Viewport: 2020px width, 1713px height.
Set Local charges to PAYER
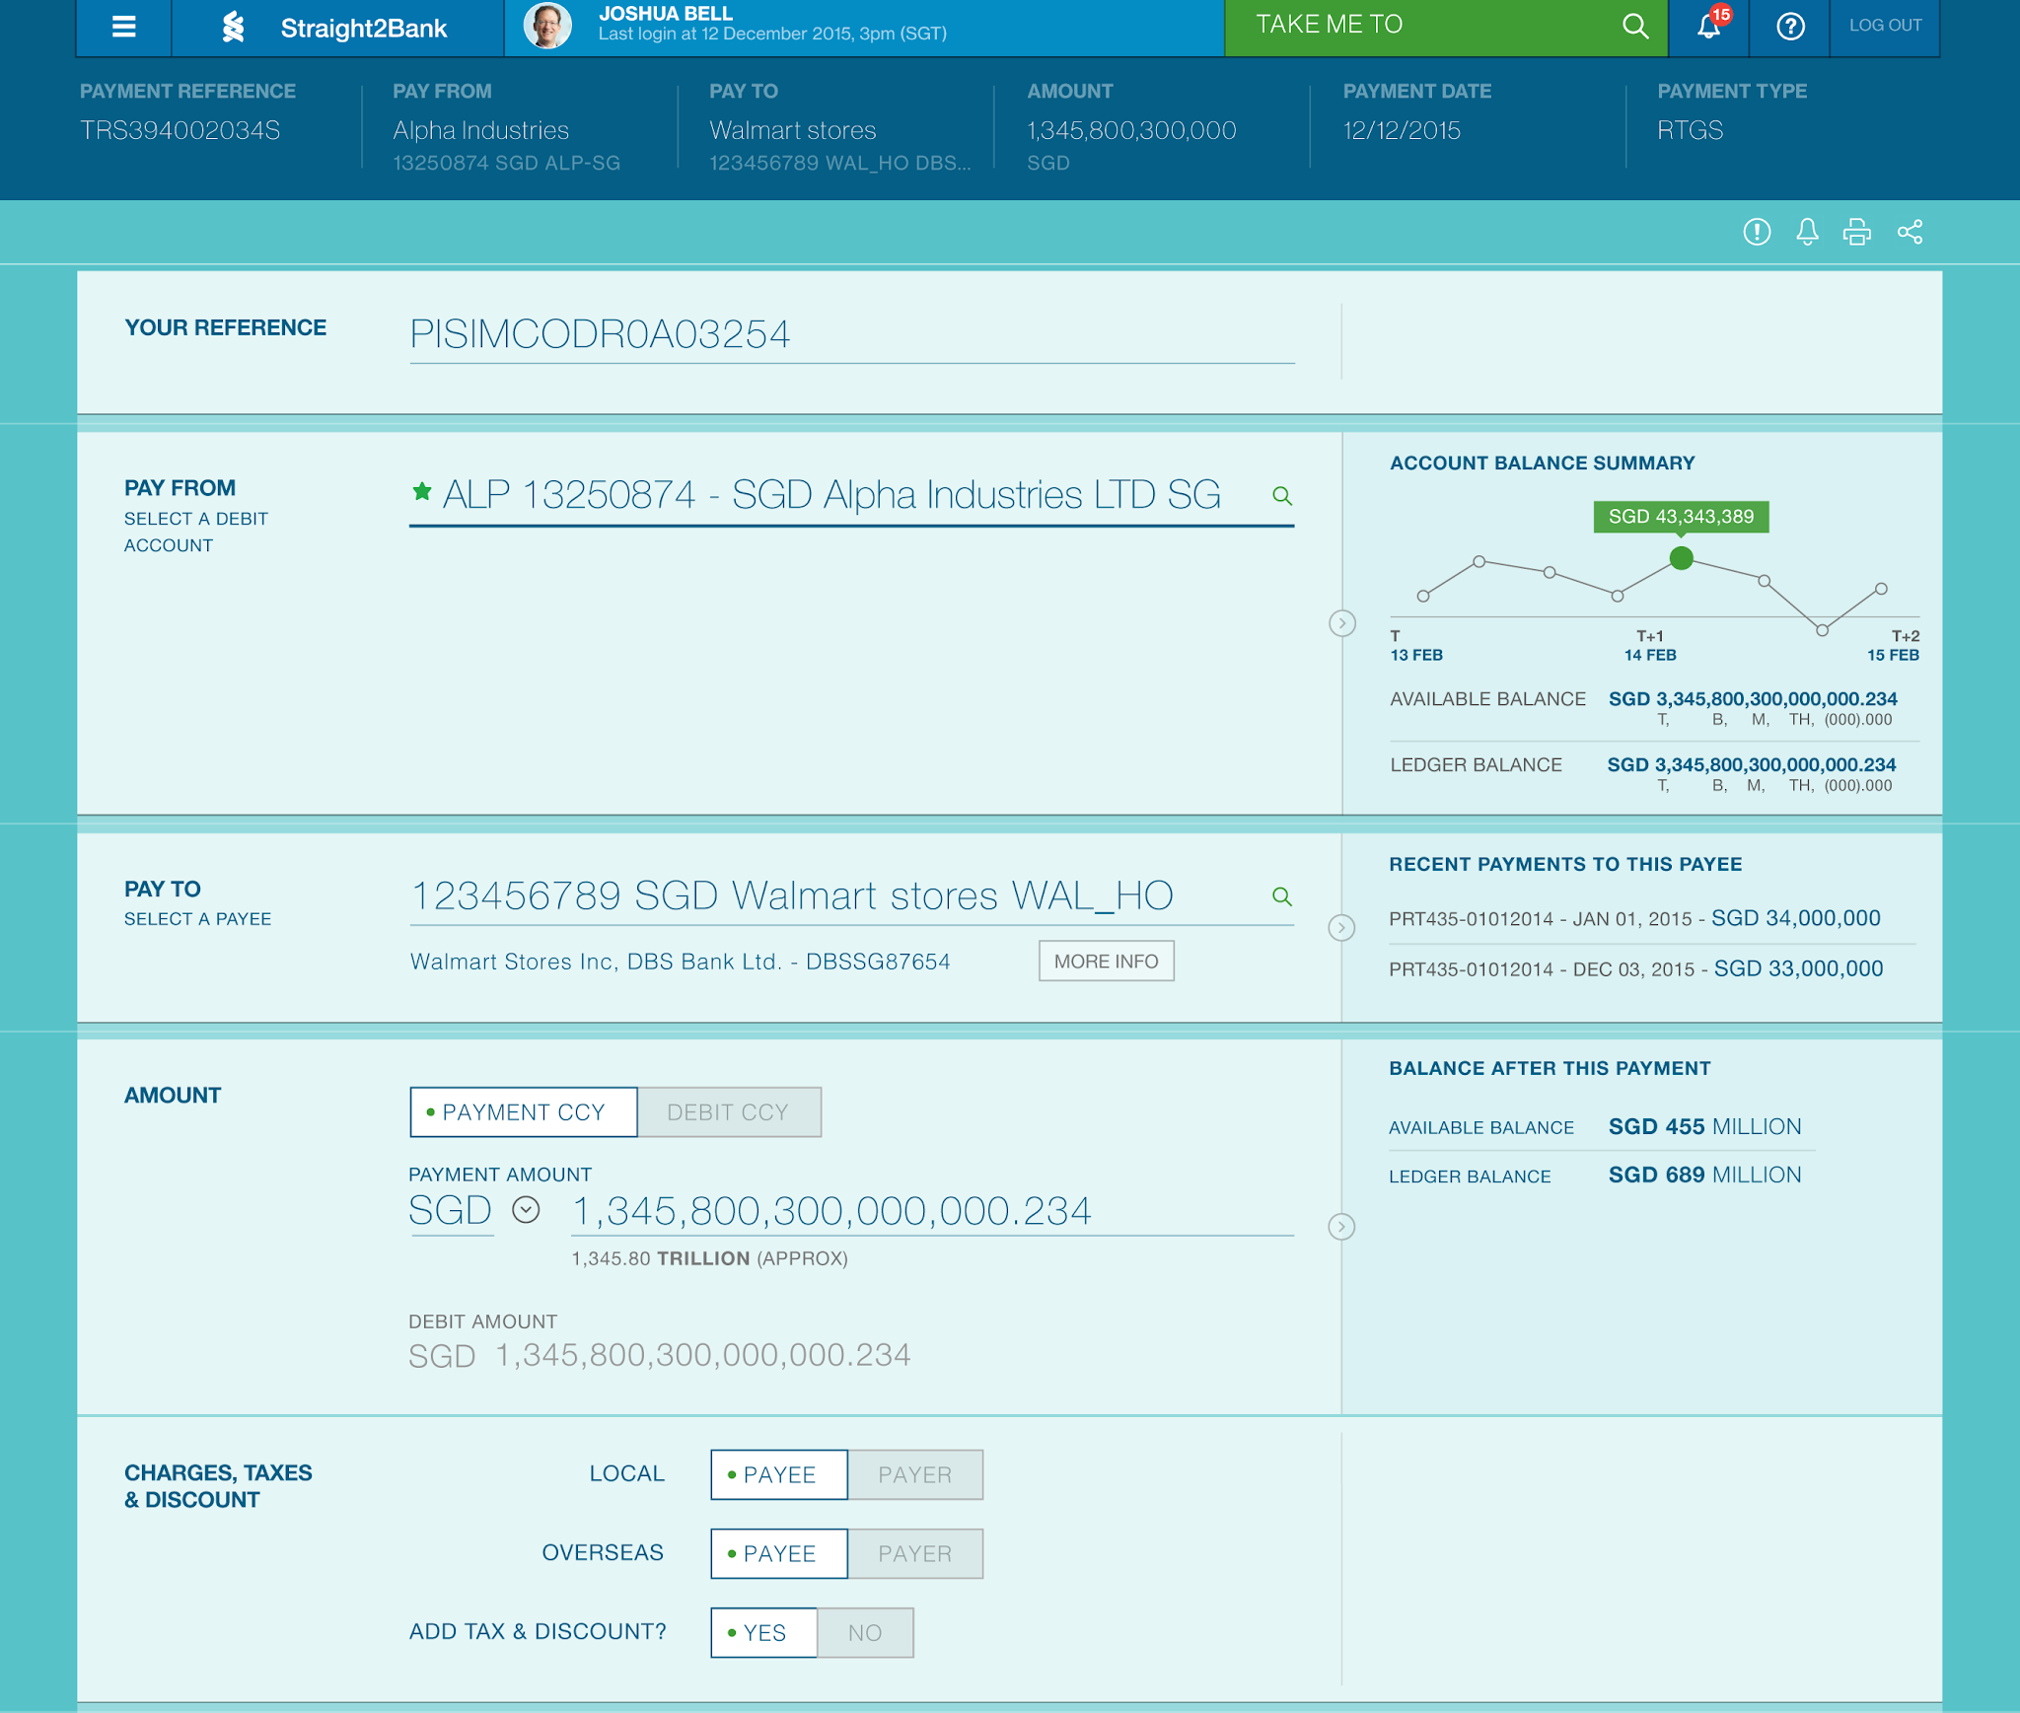coord(914,1475)
